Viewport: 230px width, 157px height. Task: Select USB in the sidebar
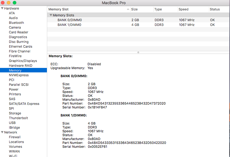click(12, 123)
